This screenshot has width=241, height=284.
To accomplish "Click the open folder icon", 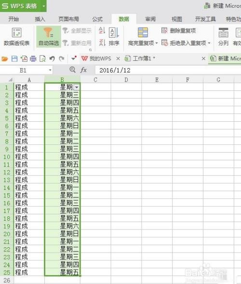I will [x=5, y=59].
